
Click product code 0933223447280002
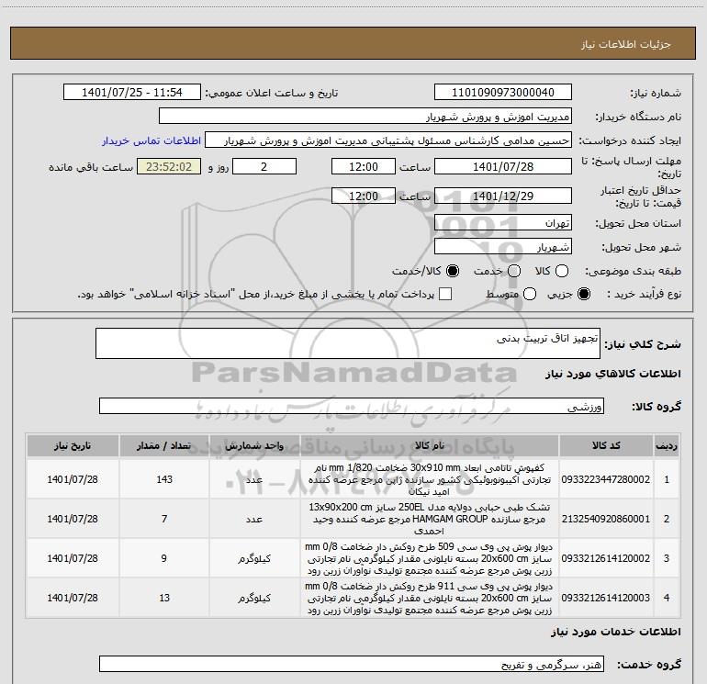pos(606,479)
